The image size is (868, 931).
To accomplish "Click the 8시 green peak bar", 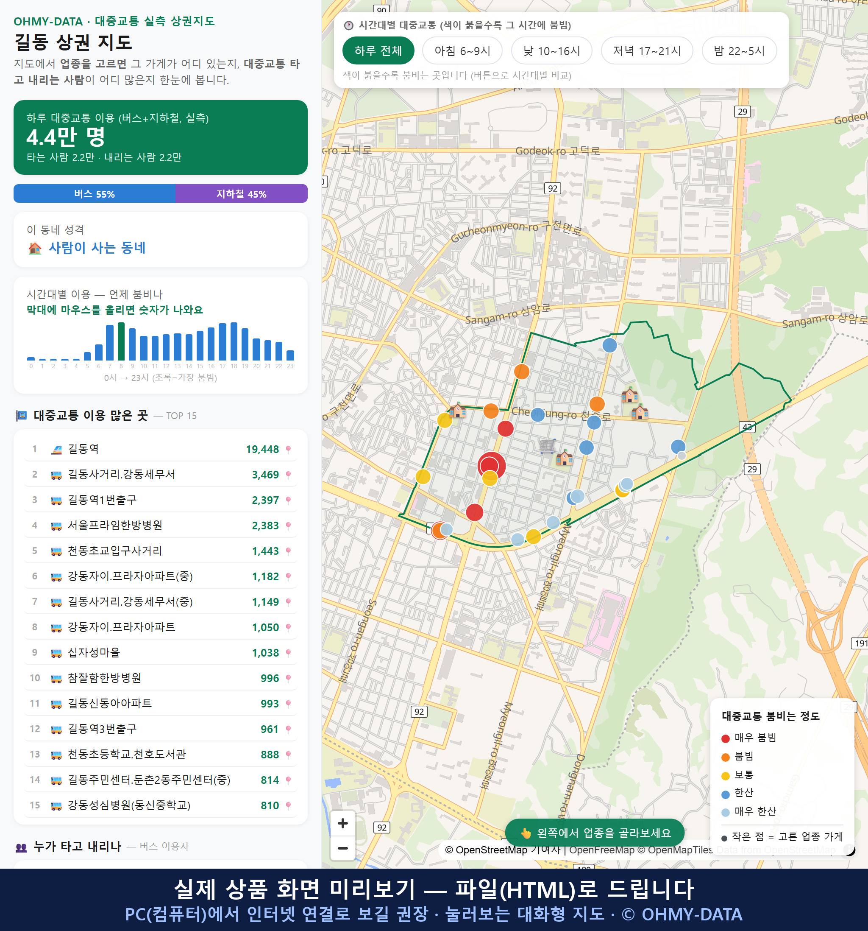I will coord(121,341).
